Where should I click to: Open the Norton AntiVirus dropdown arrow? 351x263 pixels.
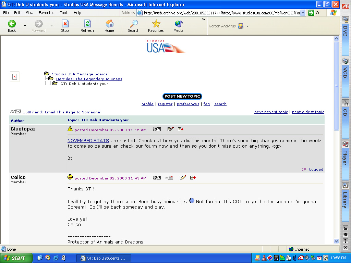[x=247, y=26]
